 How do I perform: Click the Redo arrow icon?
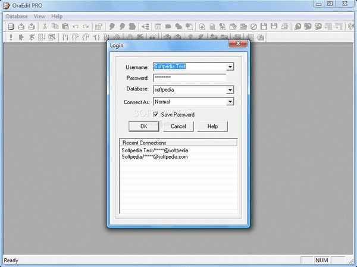[86, 27]
